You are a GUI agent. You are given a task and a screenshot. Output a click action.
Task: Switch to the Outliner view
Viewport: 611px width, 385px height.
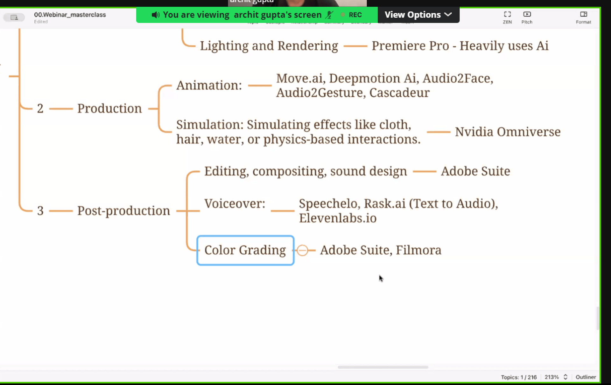point(586,377)
